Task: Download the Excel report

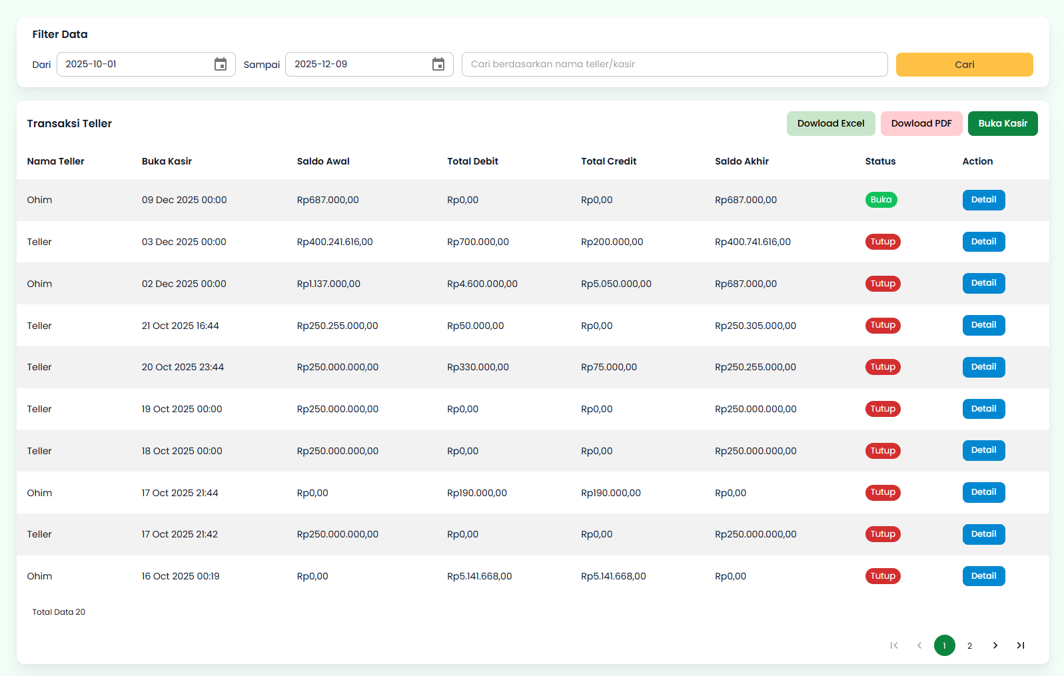Action: coord(831,124)
